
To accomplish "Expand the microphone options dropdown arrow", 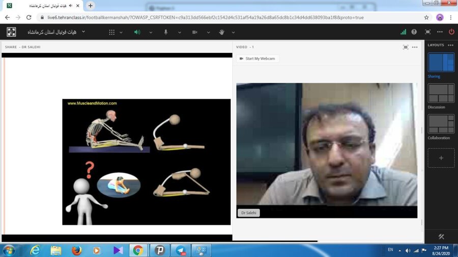I will 179,32.
